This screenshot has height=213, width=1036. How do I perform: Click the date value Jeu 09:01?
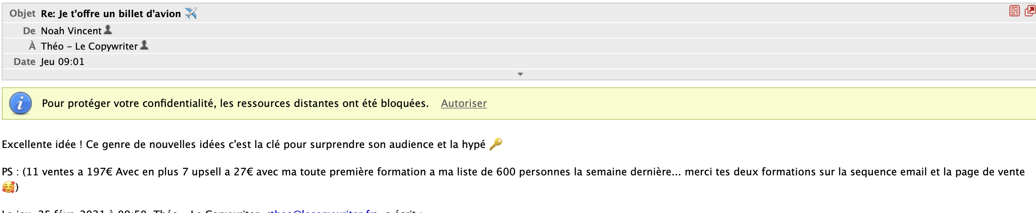(x=62, y=62)
